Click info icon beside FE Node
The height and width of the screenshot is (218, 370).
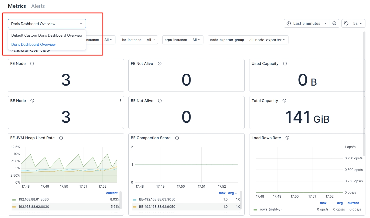pos(32,64)
